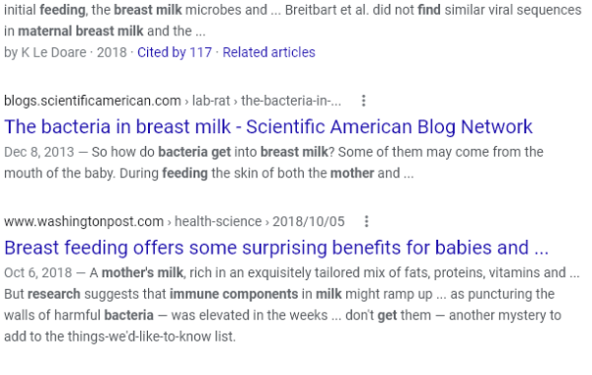Open the three-dot menu beside the blogs.scientificamerican.com result
The height and width of the screenshot is (375, 592).
363,101
